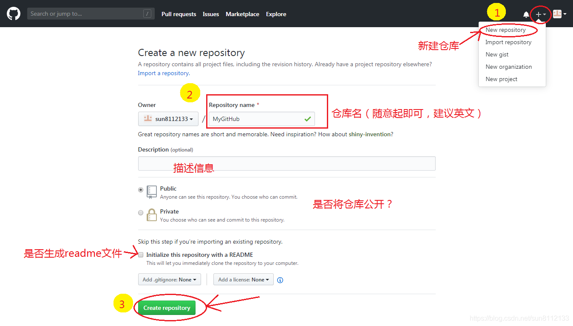
Task: Open the Add .gitignore dropdown
Action: pos(170,280)
